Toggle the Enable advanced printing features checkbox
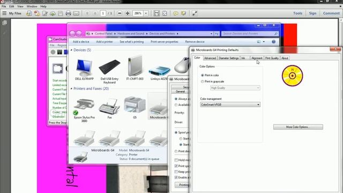 [x=176, y=177]
